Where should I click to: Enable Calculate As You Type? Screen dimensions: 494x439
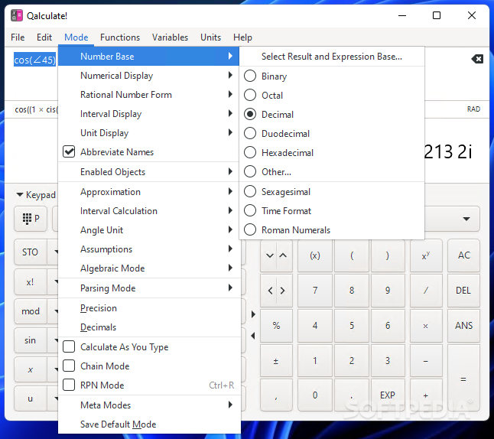69,346
